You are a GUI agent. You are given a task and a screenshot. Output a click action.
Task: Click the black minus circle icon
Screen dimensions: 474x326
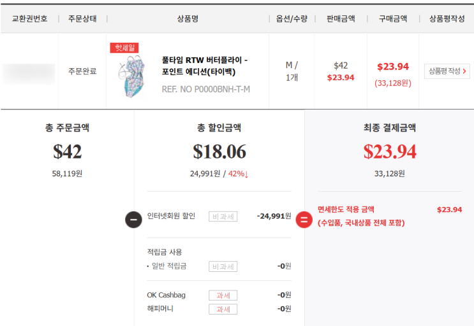click(133, 220)
